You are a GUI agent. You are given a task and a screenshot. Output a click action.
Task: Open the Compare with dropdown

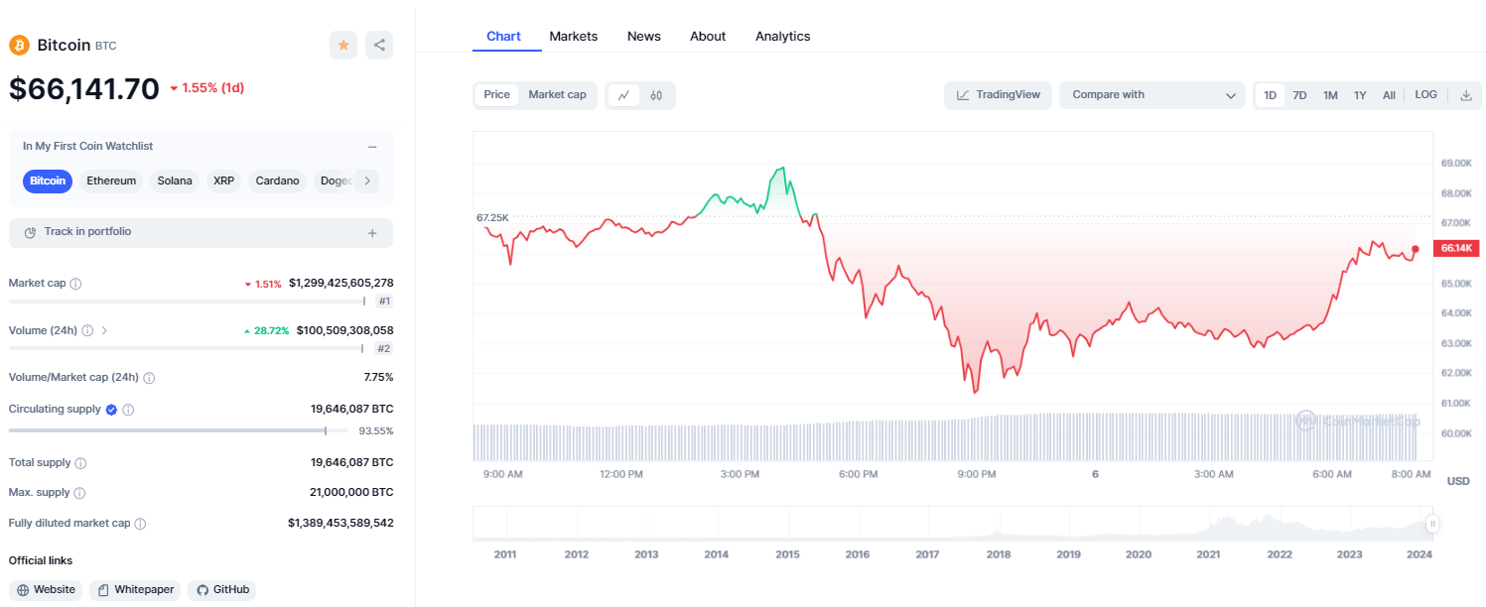[1151, 95]
